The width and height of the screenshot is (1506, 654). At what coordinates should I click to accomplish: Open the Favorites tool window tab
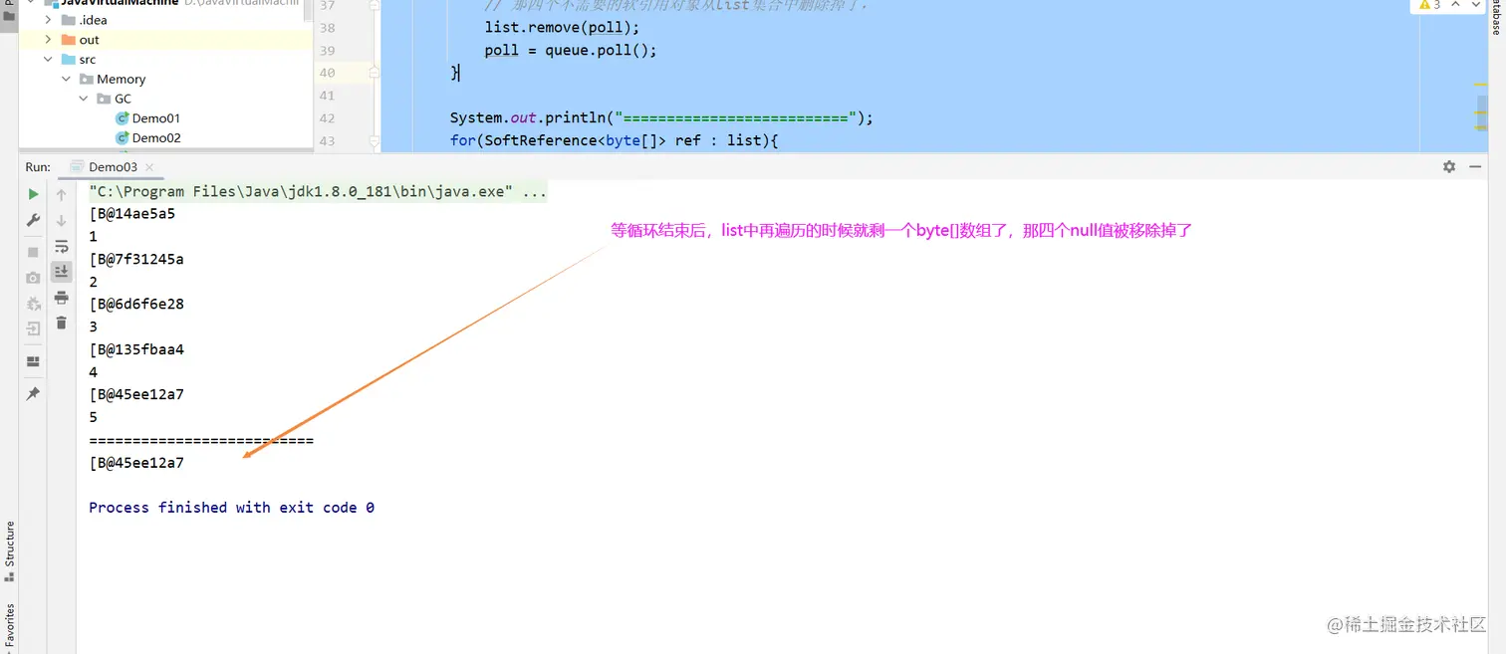pyautogui.click(x=9, y=627)
